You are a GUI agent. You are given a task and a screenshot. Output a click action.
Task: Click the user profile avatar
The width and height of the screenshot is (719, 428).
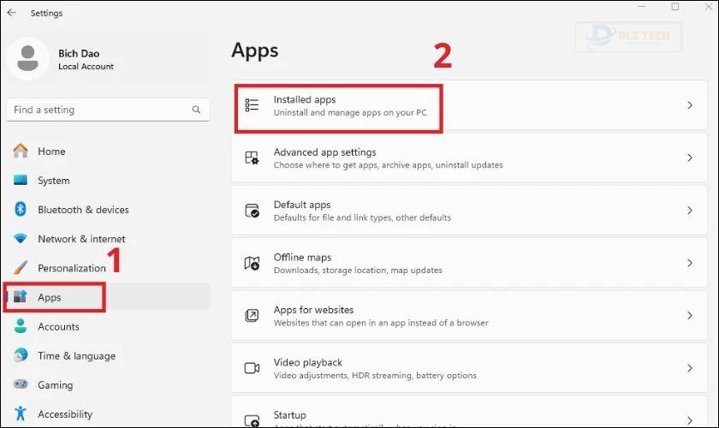(x=28, y=59)
